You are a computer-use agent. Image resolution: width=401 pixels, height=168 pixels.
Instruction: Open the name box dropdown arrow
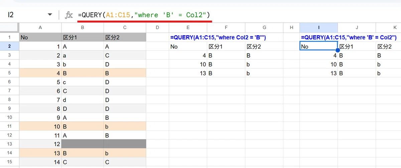[x=50, y=15]
